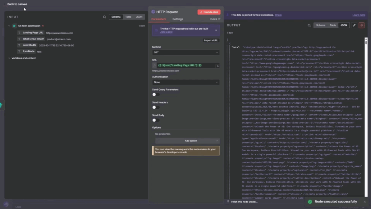371x209 pixels.
Task: Switch to the Settings tab
Action: pyautogui.click(x=178, y=19)
